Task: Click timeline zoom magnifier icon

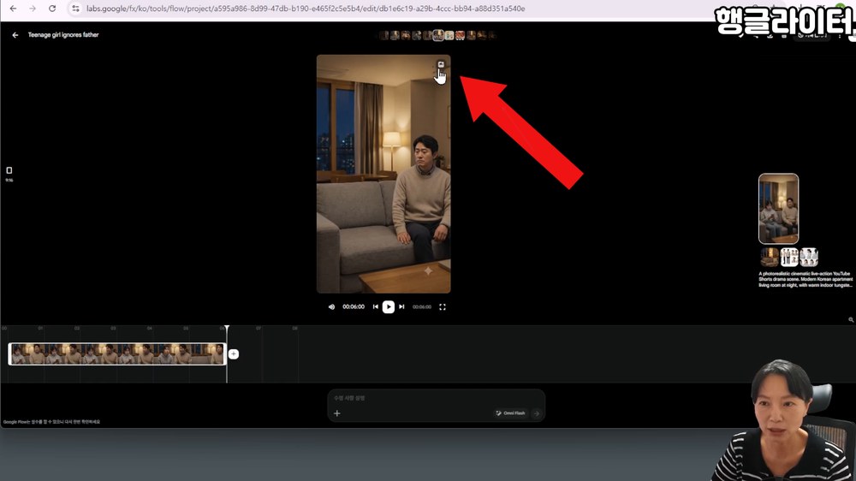Action: tap(851, 320)
